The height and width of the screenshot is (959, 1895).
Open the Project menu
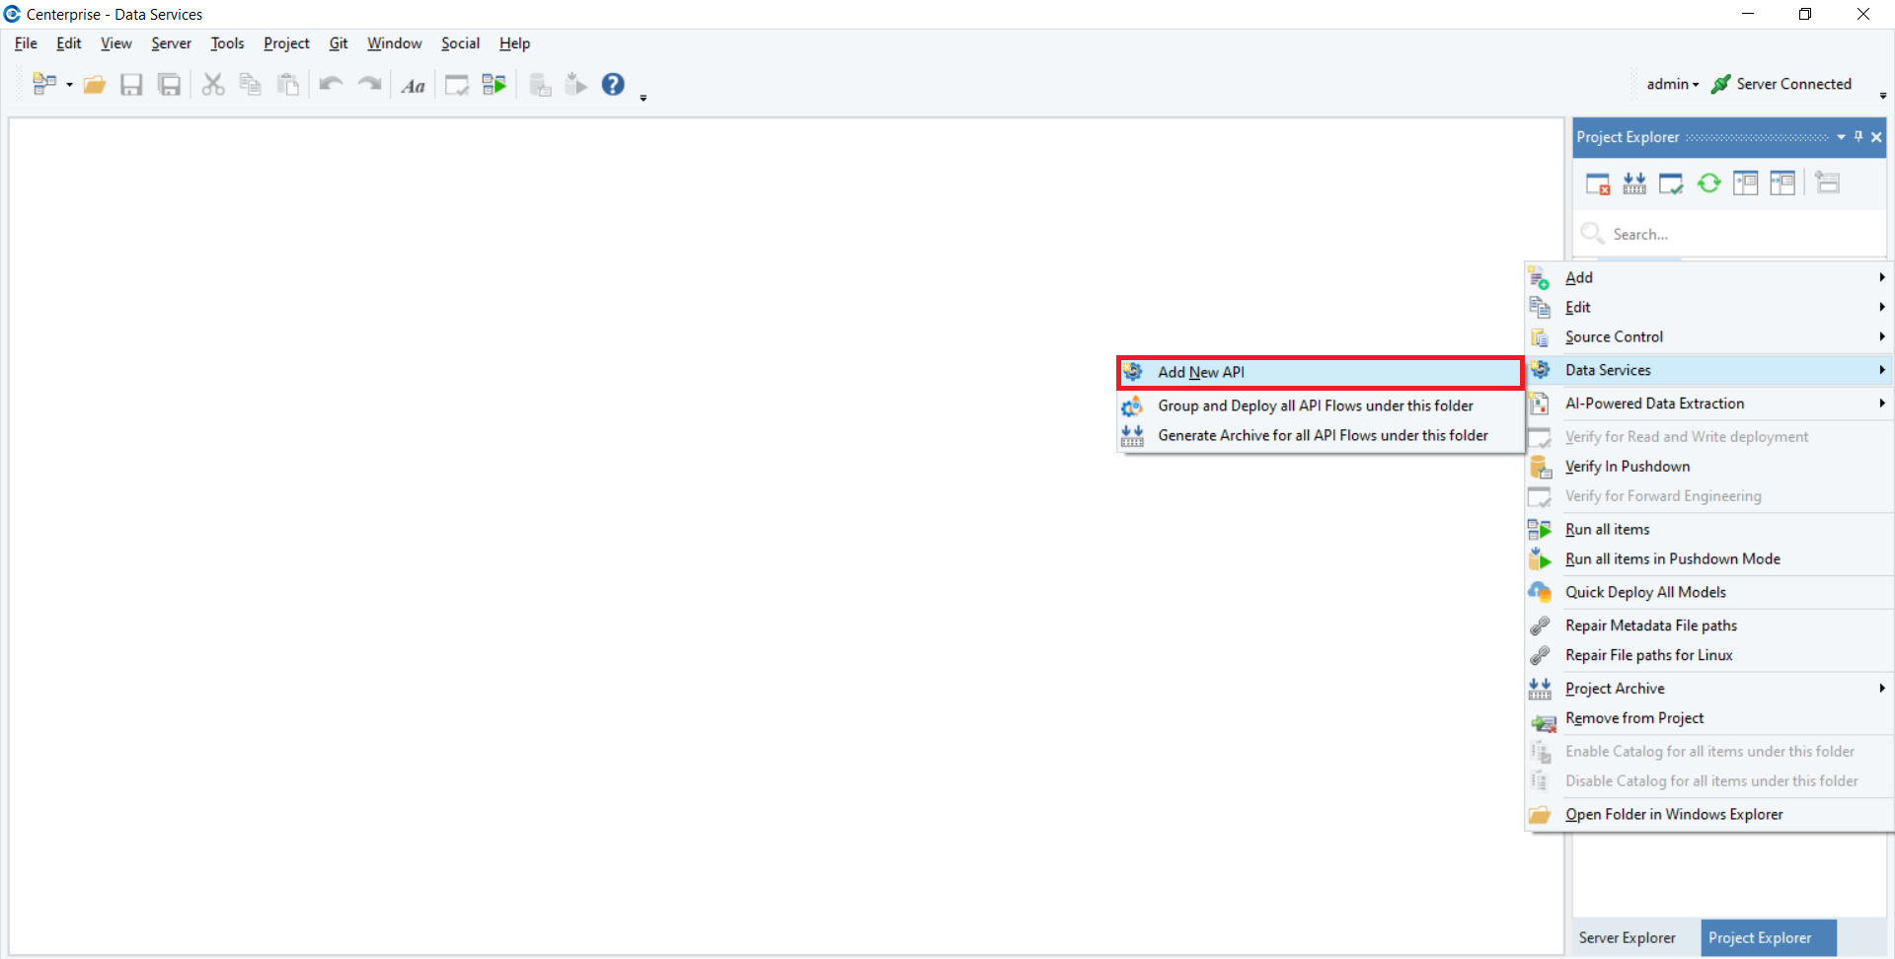point(286,43)
